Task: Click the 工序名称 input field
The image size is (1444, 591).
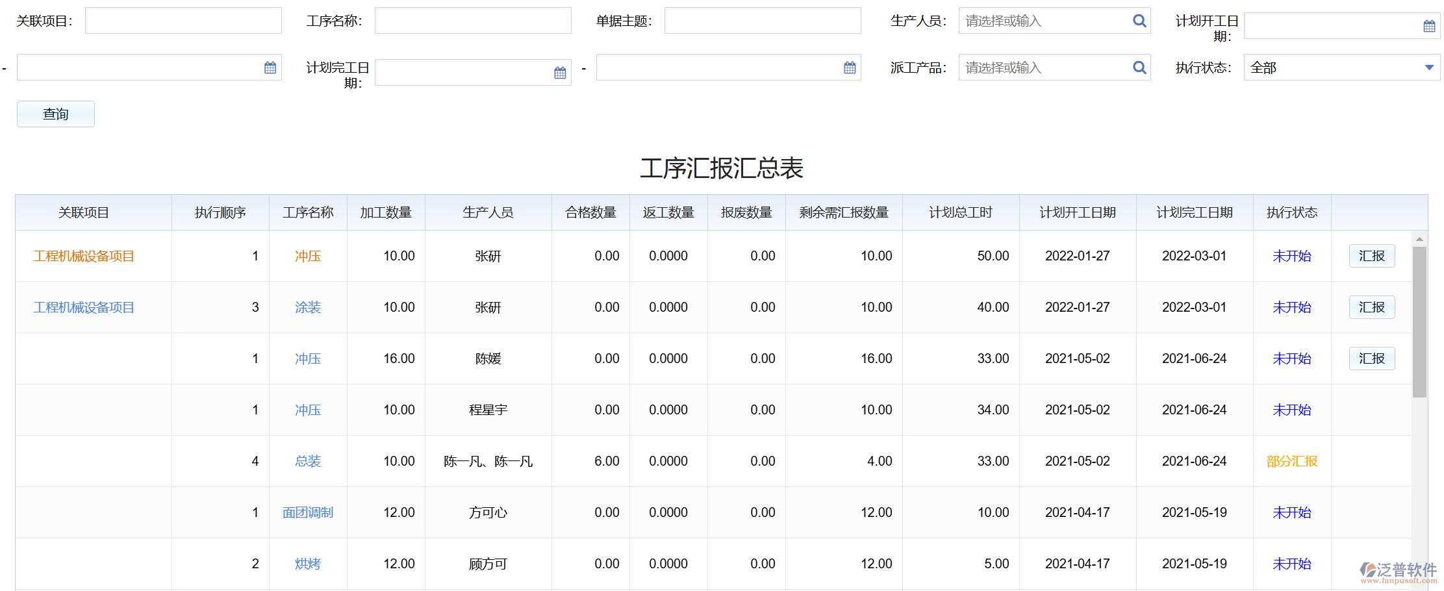Action: pos(472,20)
